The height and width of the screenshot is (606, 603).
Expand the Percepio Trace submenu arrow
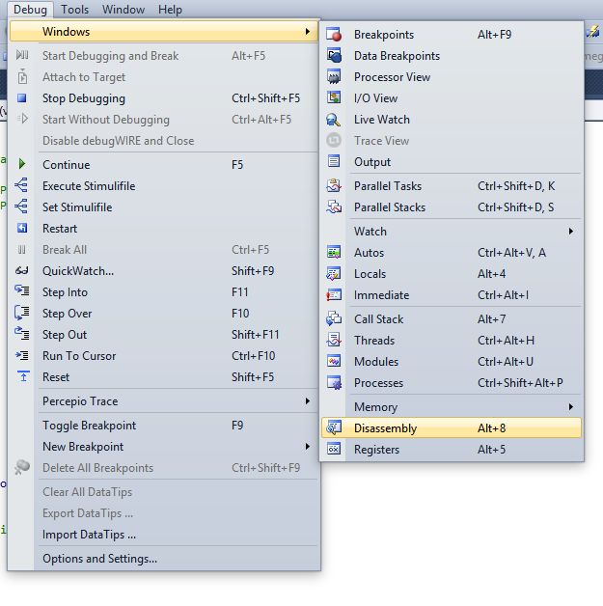click(308, 400)
